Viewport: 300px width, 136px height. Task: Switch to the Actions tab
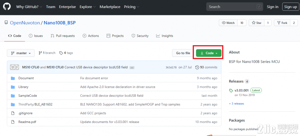(x=91, y=36)
